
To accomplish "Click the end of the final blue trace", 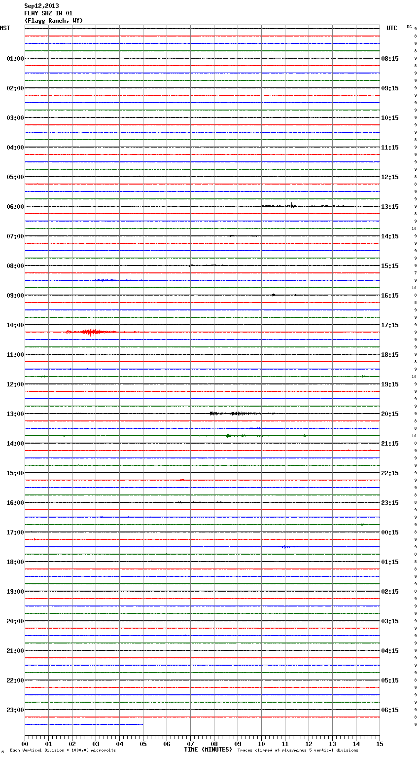I will tap(142, 724).
